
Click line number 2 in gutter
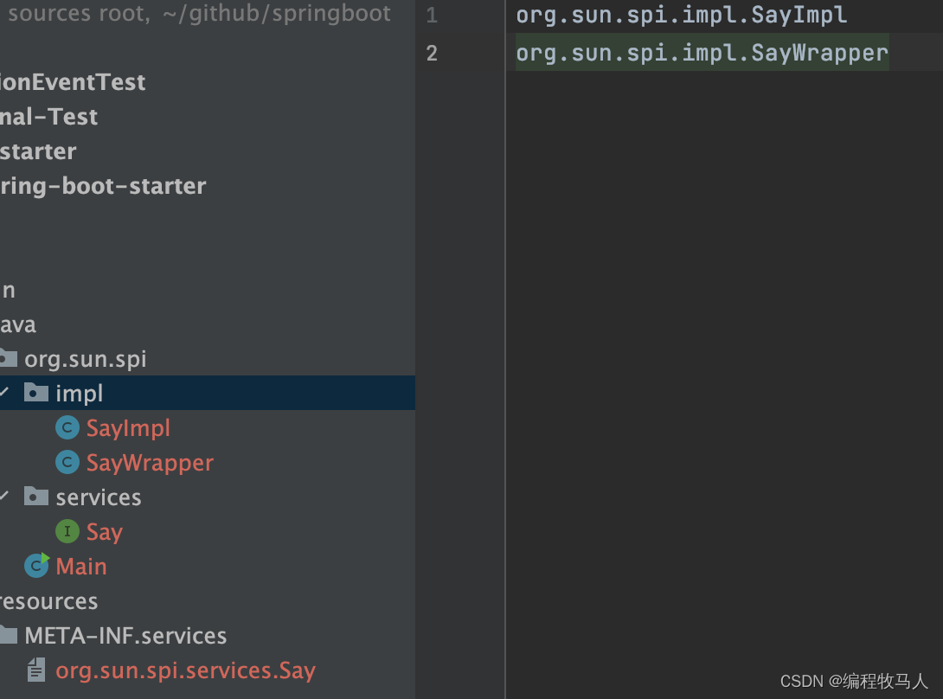[x=432, y=53]
